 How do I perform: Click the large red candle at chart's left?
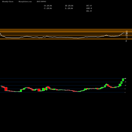(6, 89)
